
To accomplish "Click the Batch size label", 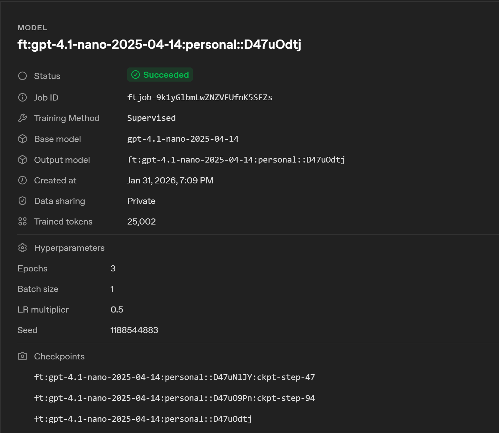I will 38,289.
